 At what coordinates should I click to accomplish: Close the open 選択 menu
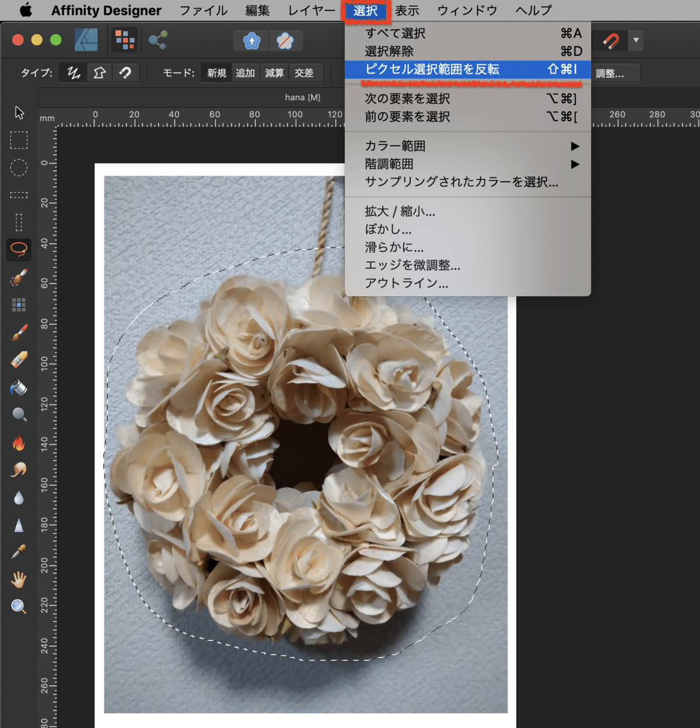coord(365,10)
